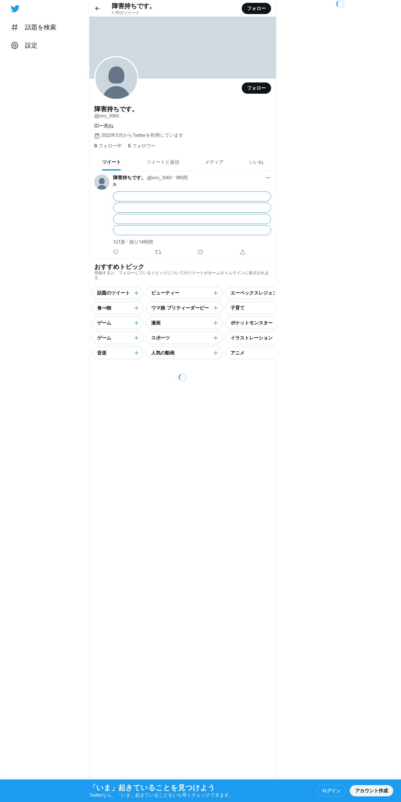Open the いいね tab

click(x=256, y=162)
